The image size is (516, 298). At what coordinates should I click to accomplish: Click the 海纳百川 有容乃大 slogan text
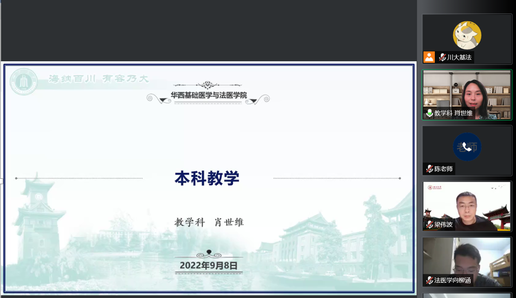coord(98,79)
